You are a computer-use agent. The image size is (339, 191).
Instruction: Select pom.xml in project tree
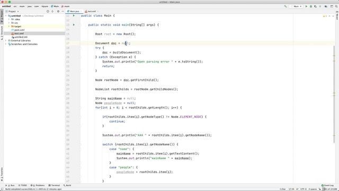[19, 30]
